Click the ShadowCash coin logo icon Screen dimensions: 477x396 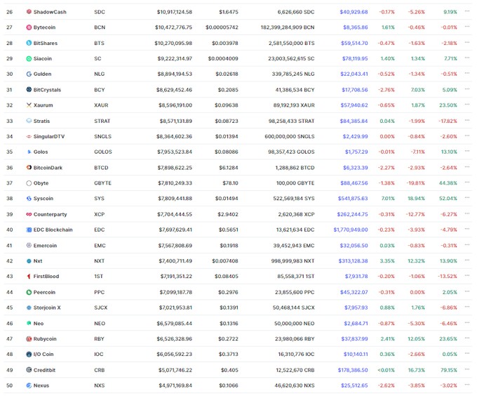click(x=29, y=12)
